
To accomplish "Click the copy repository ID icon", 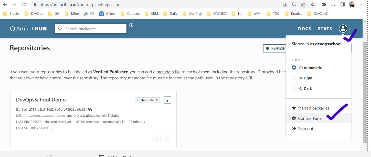I will (x=90, y=110).
